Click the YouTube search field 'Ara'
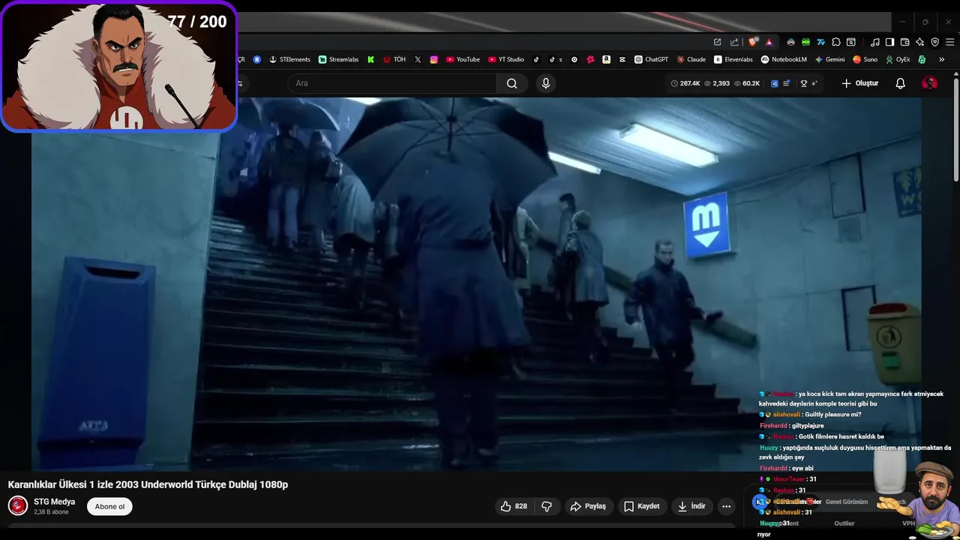 click(x=391, y=83)
